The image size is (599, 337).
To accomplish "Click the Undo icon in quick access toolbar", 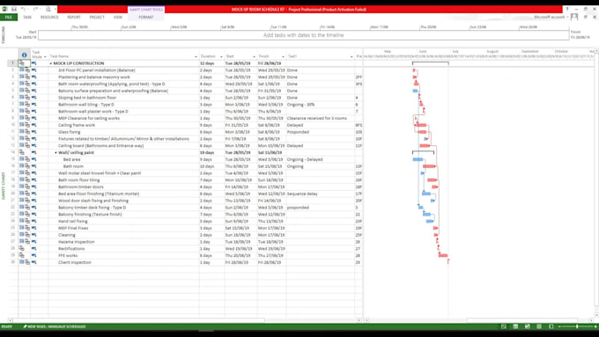I will coord(23,9).
